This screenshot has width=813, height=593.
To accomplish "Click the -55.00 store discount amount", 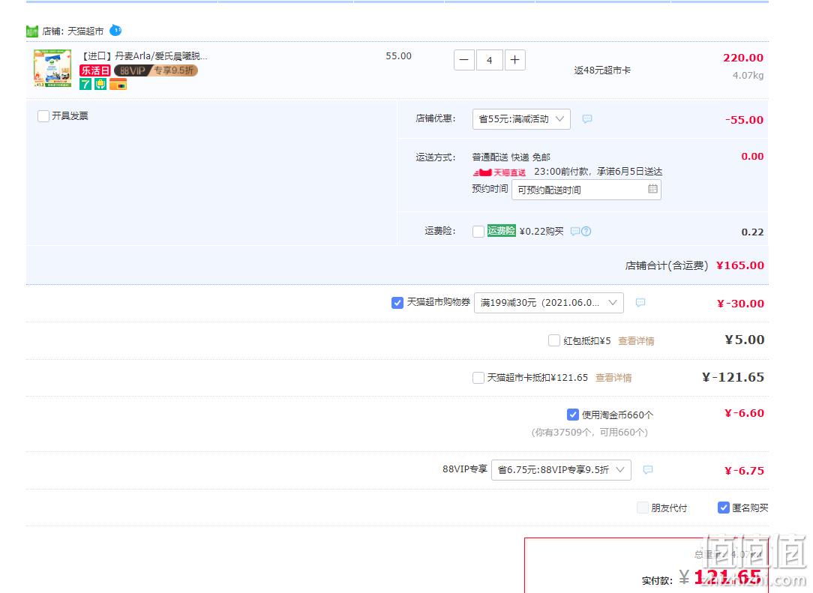I will (x=744, y=120).
